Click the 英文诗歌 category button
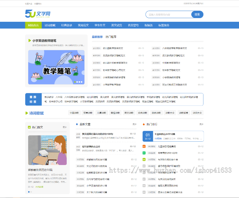Screen dimensions: 239x198 [129, 113]
